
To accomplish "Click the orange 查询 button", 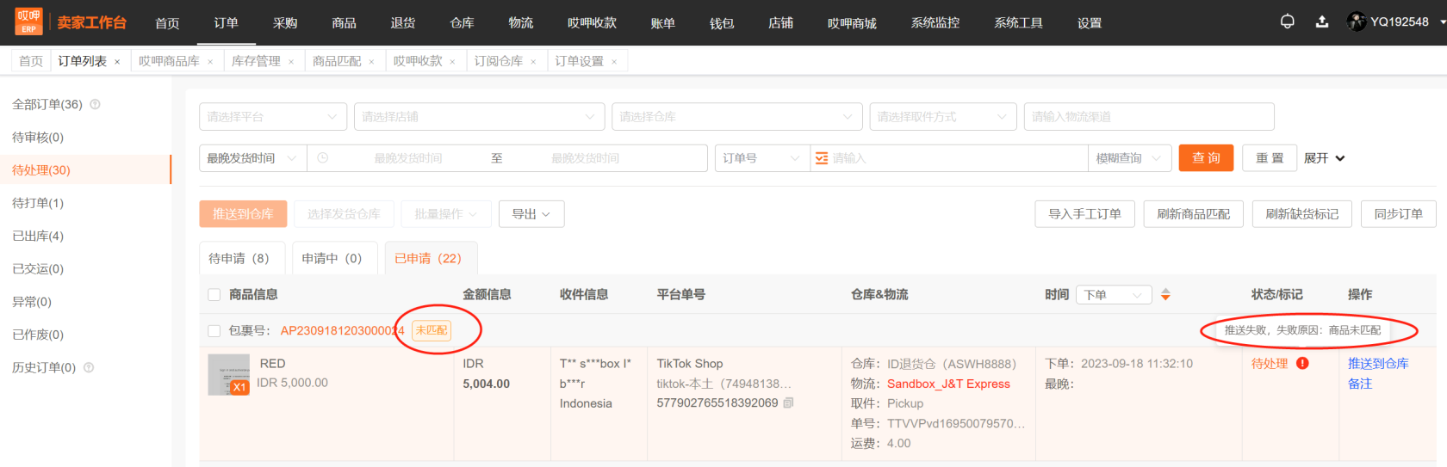I will point(1206,158).
